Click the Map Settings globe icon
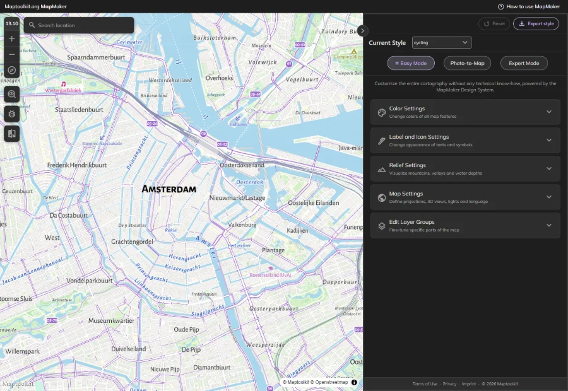This screenshot has width=568, height=391. (381, 197)
